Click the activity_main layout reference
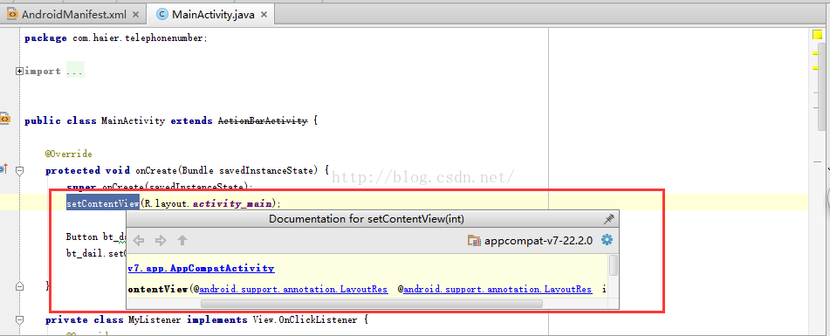Screen dimensions: 830x336 [232, 203]
